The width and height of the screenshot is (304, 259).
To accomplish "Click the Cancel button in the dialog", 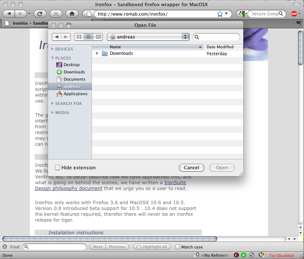I will pyautogui.click(x=192, y=167).
